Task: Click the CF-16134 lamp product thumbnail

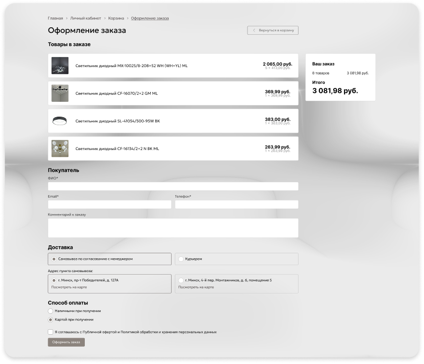Action: pyautogui.click(x=60, y=148)
